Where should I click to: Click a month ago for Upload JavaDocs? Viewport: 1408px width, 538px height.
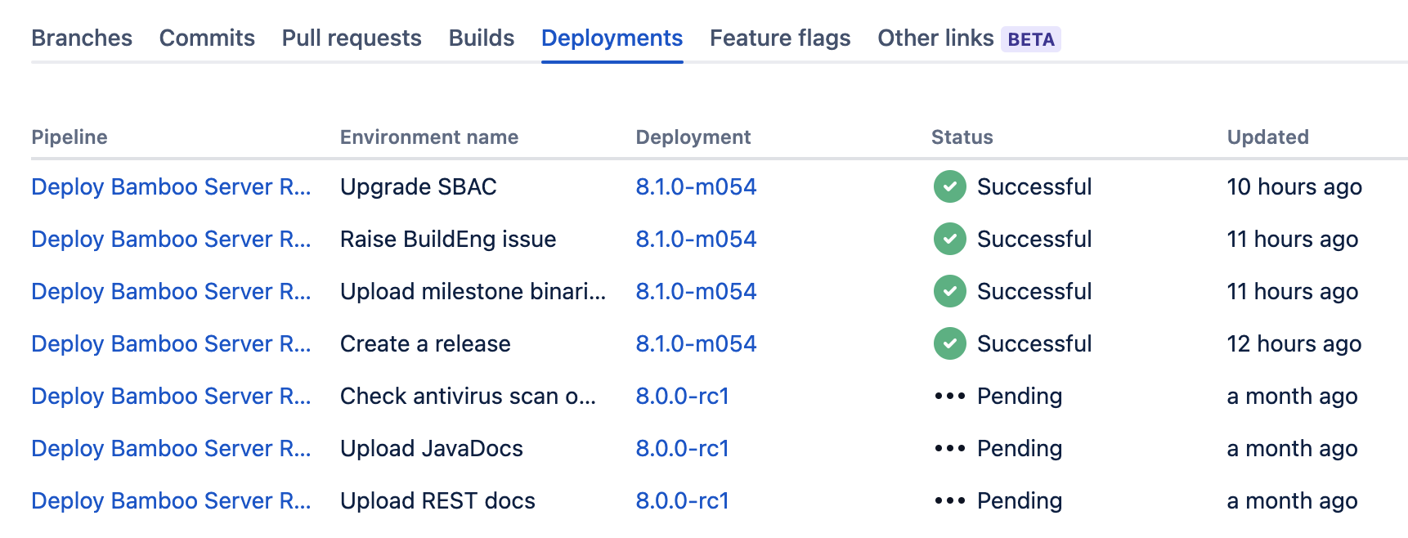(1292, 448)
